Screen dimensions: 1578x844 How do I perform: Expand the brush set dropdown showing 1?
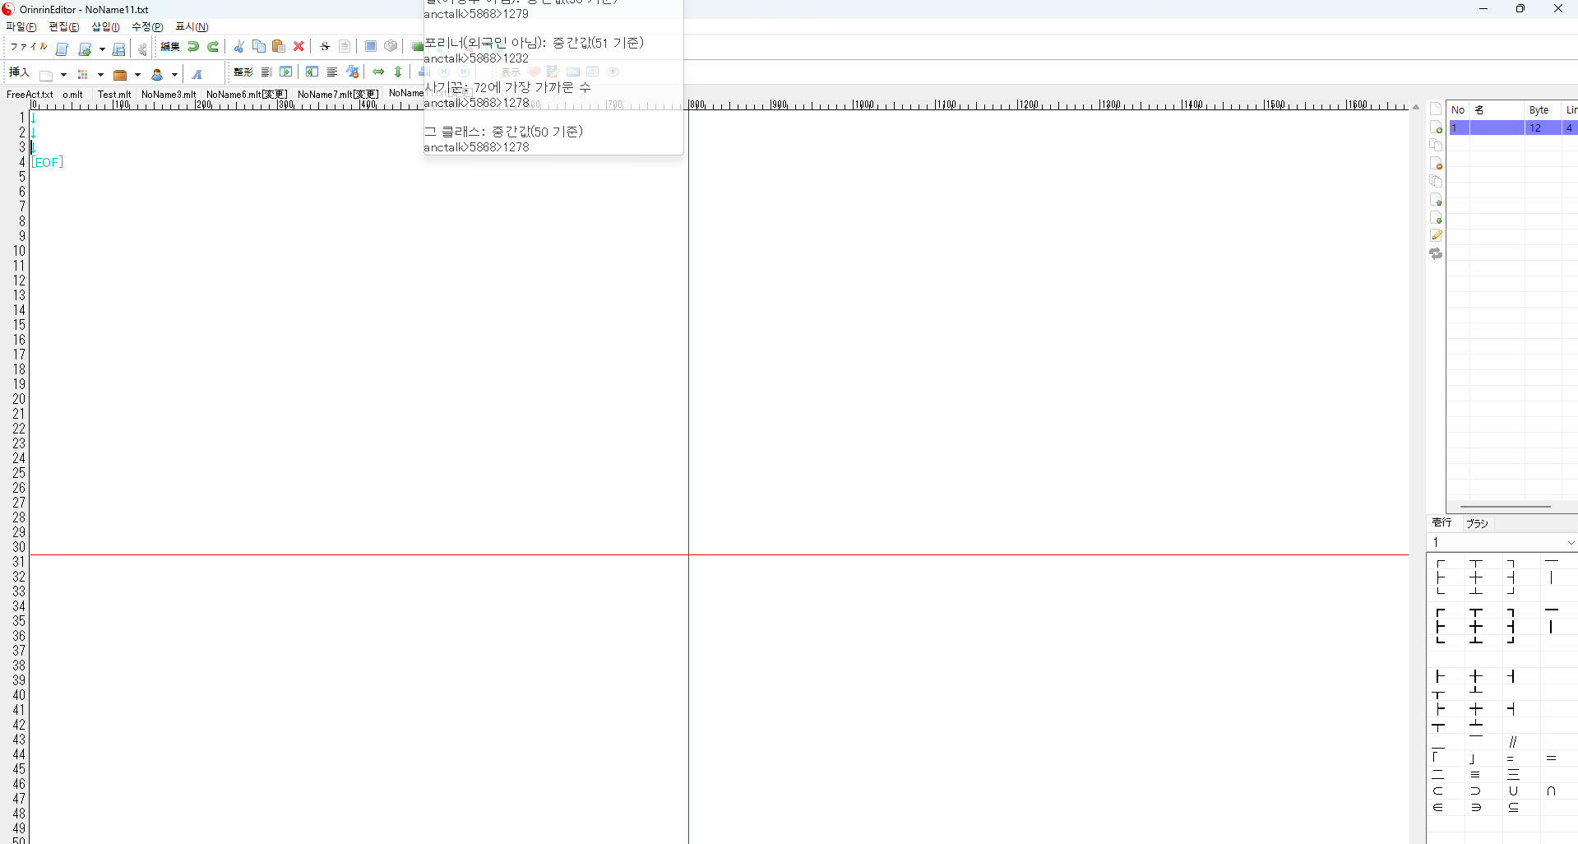pyautogui.click(x=1571, y=543)
